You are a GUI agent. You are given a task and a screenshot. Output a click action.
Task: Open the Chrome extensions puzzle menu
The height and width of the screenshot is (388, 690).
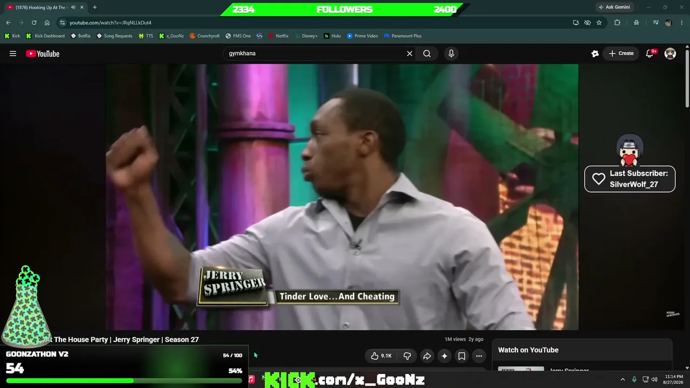pyautogui.click(x=617, y=23)
